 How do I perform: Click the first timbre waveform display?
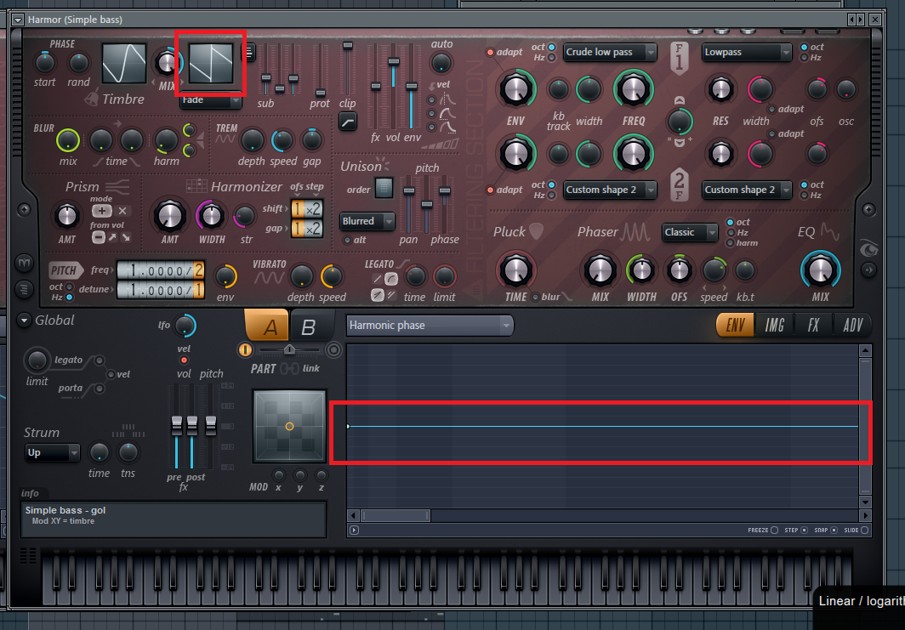(x=124, y=64)
